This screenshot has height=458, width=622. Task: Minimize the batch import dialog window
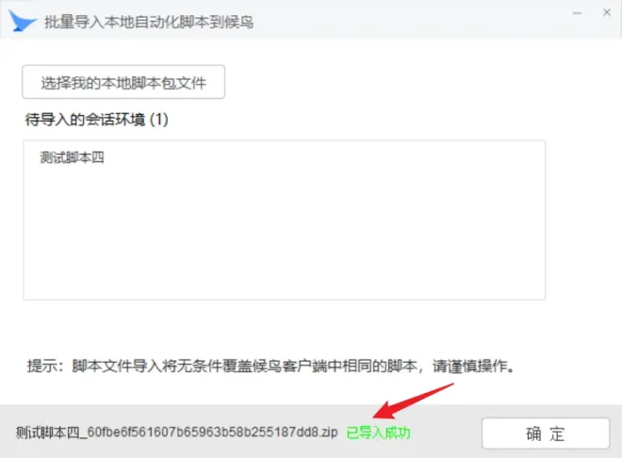tap(577, 13)
